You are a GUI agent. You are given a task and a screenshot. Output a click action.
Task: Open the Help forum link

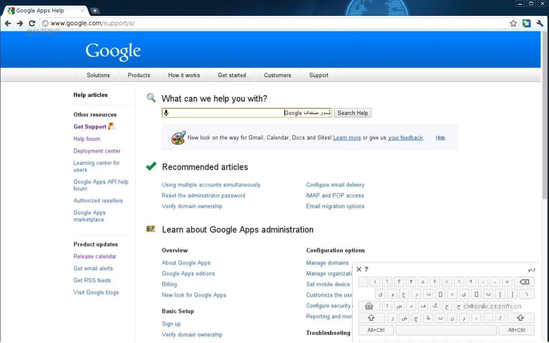click(87, 139)
